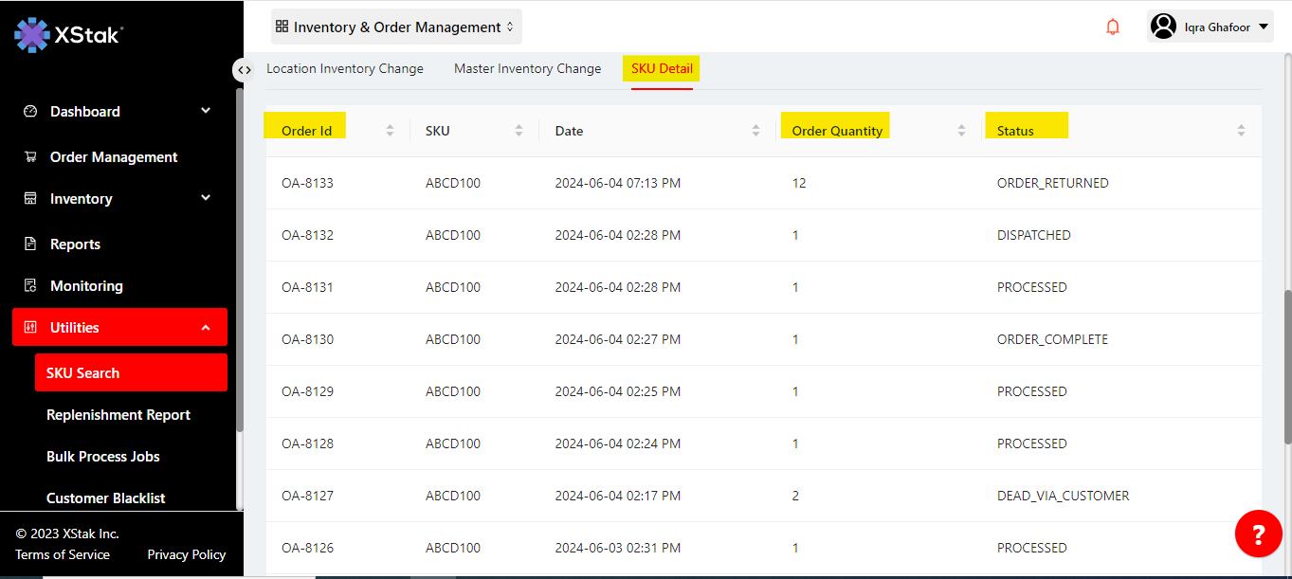
Task: Sort table by Order Quantity arrows
Action: click(x=961, y=131)
